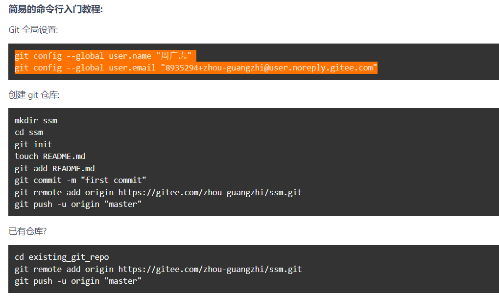Click git push line under git commit

[x=78, y=204]
